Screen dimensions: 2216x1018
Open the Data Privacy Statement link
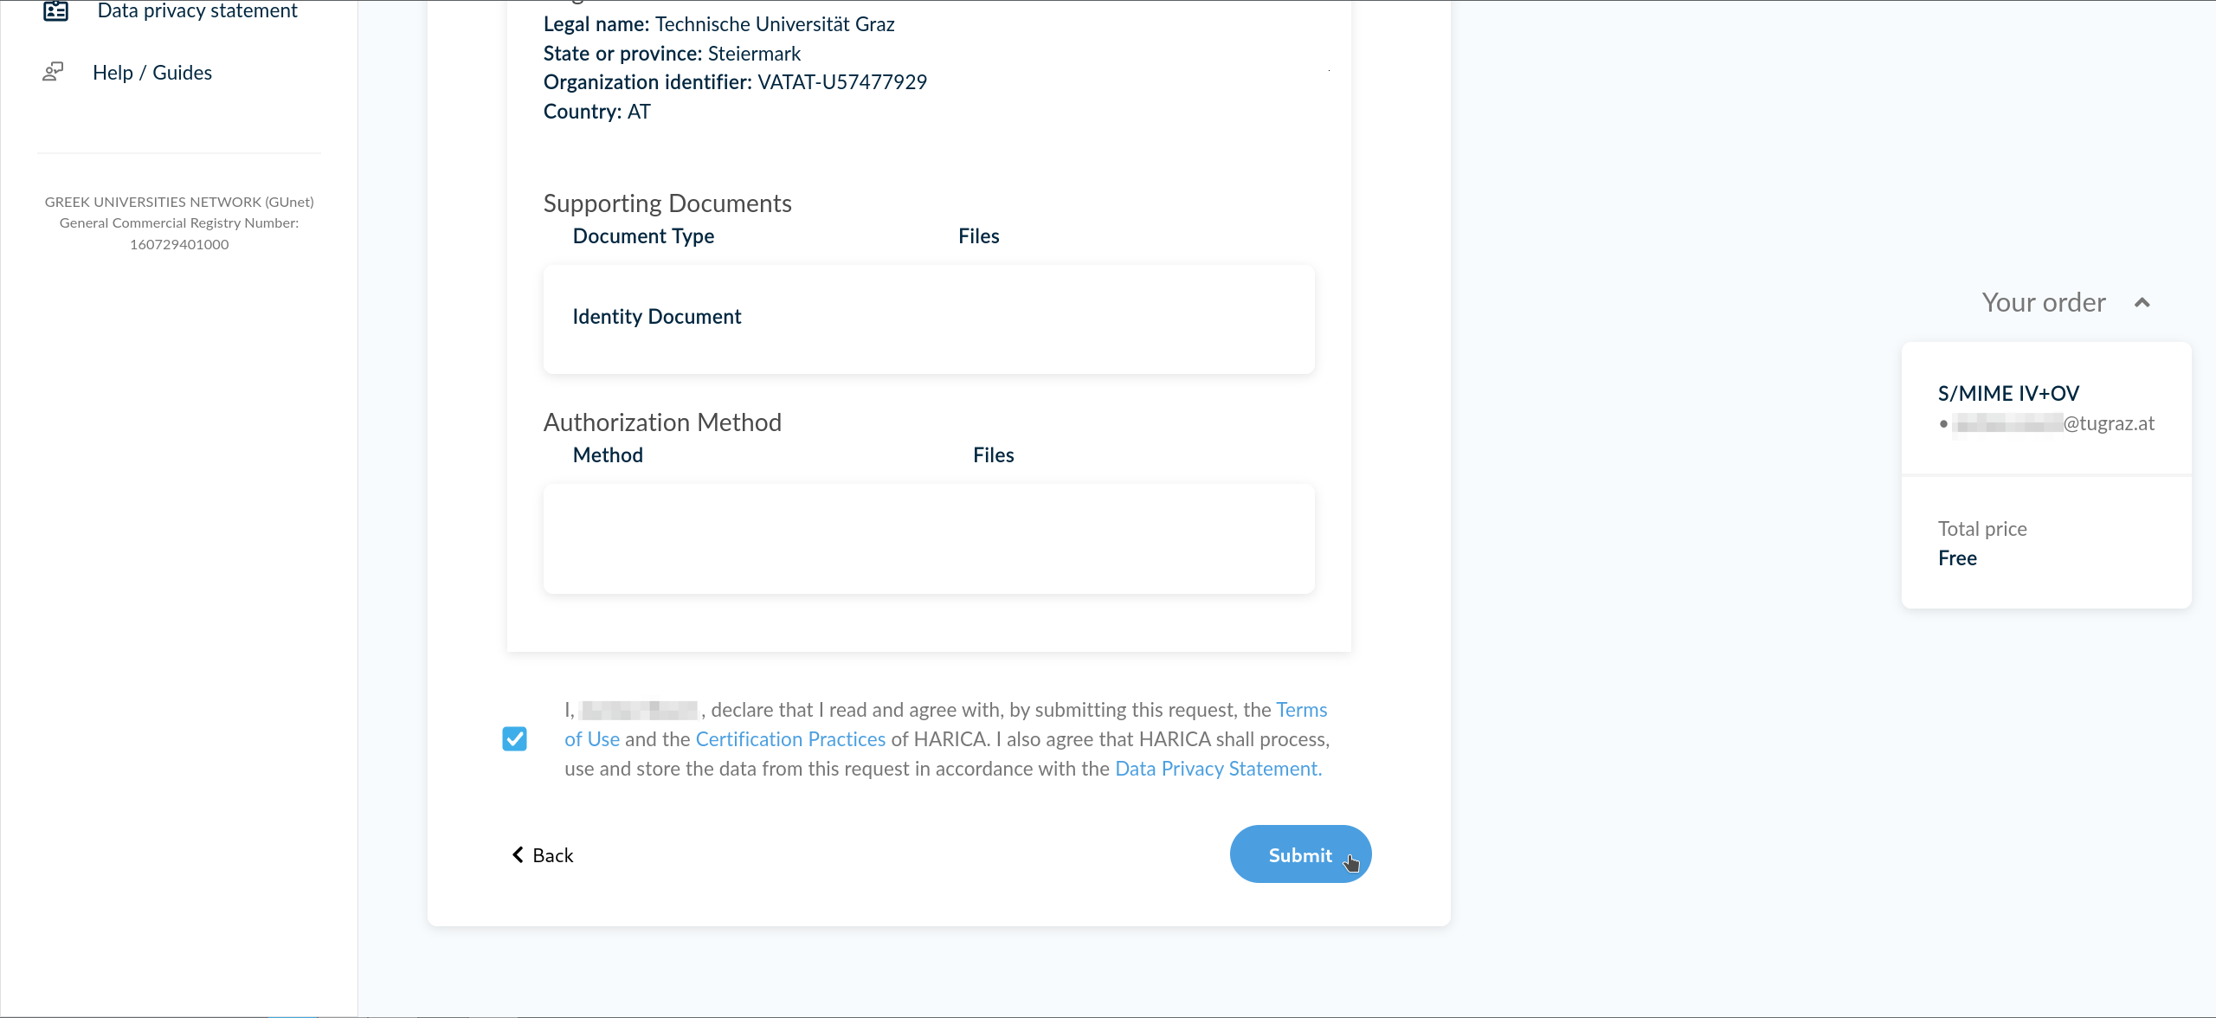tap(1218, 769)
